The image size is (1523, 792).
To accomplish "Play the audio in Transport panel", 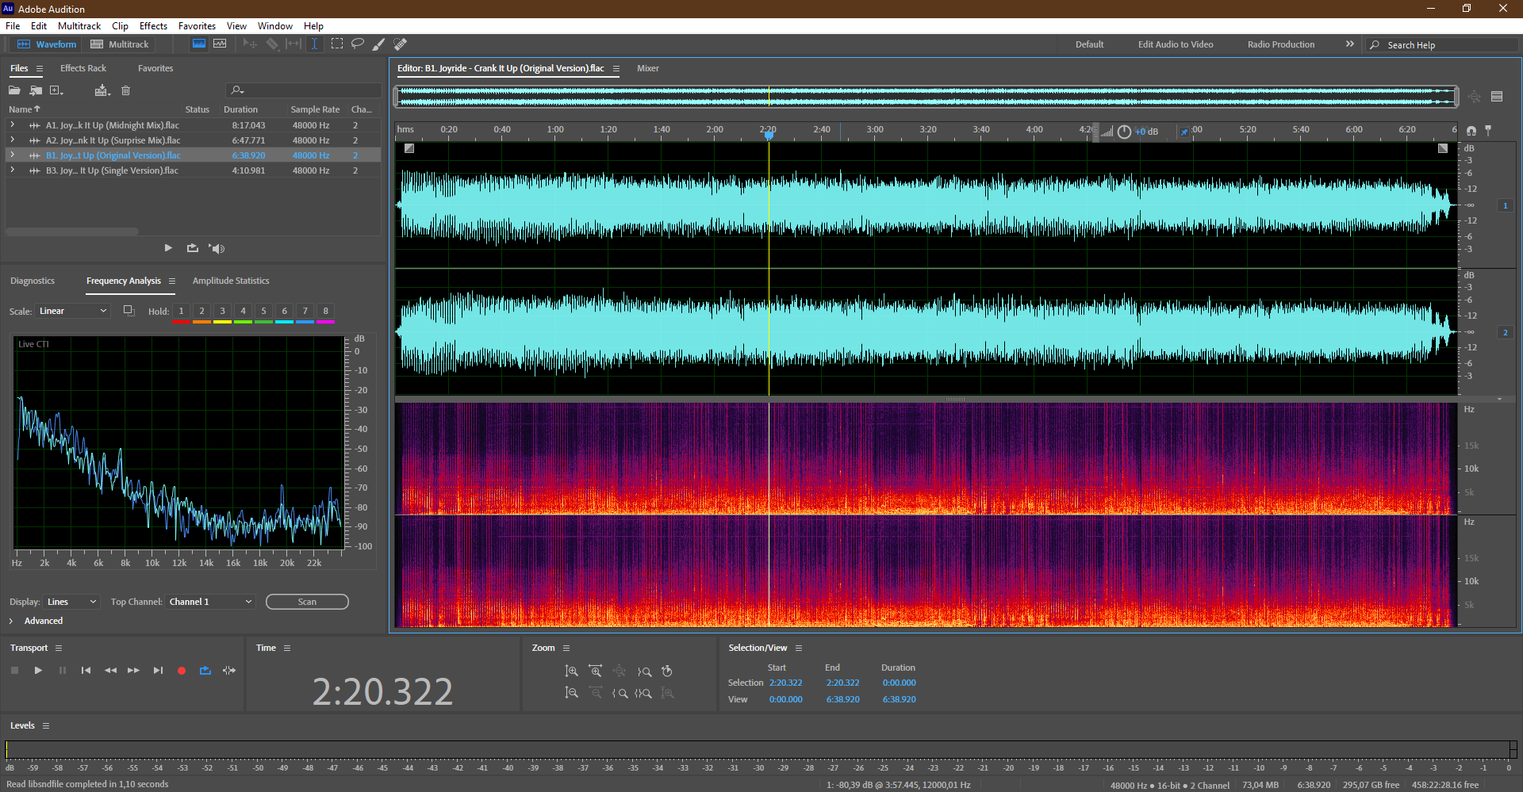I will (x=38, y=671).
